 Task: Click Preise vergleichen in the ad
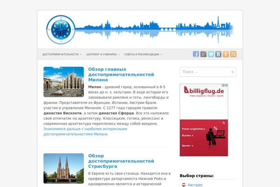coord(193,129)
